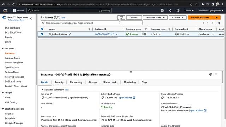Copy the Private IP DNS name
Viewport: 226px width, 127px height.
103,120
